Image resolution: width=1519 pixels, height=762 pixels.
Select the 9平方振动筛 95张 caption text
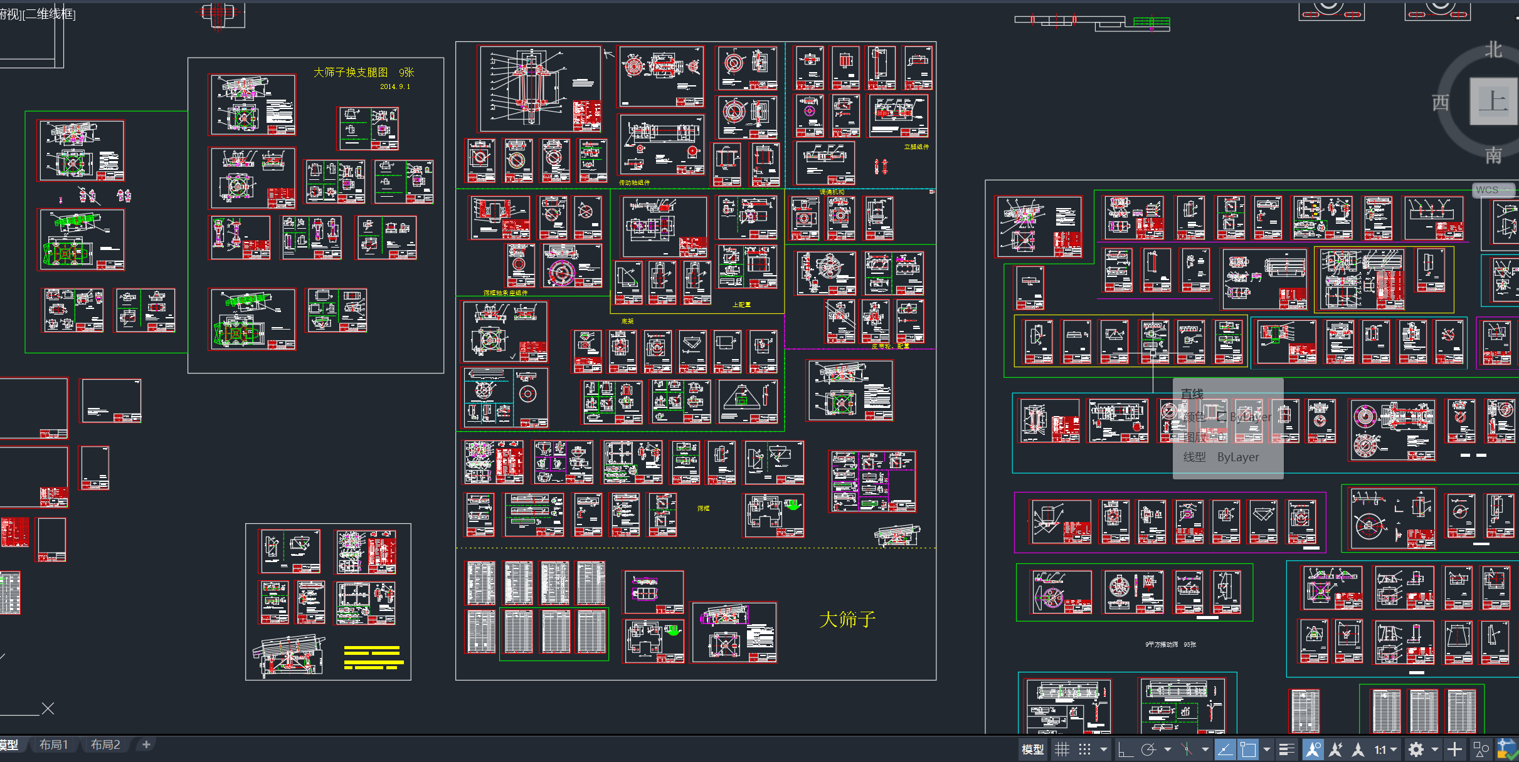coord(1170,644)
